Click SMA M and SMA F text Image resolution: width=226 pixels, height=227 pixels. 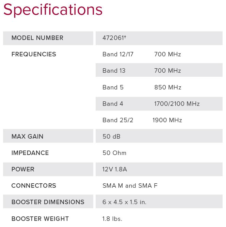[x=130, y=186]
